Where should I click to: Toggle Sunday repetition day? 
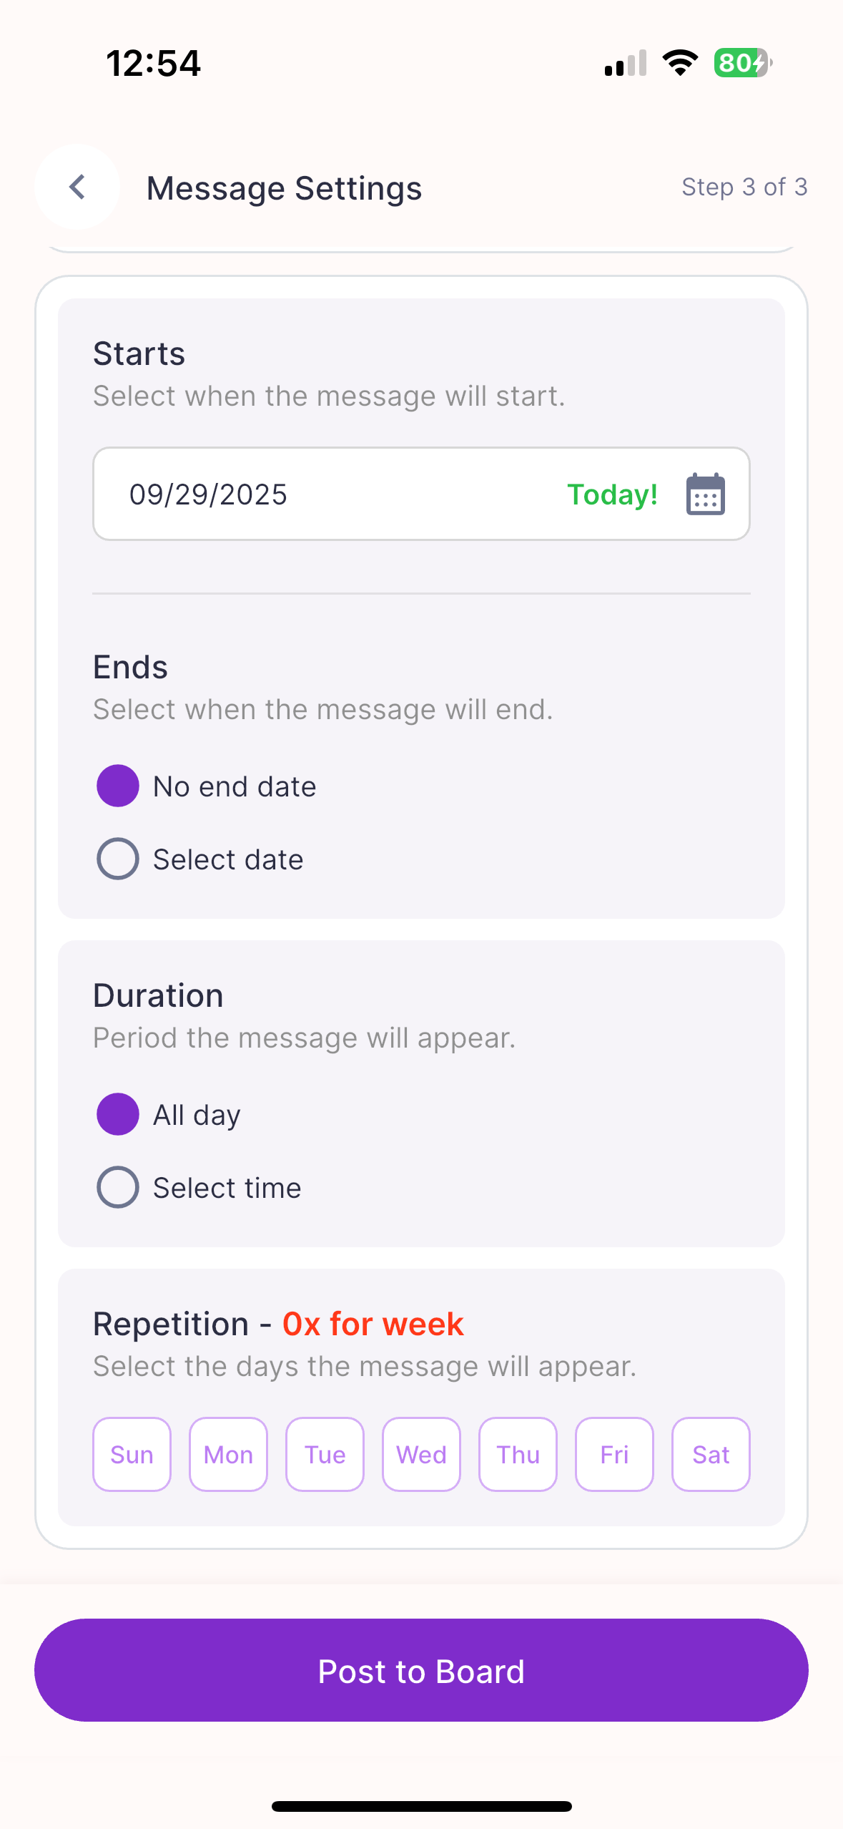(x=132, y=1454)
